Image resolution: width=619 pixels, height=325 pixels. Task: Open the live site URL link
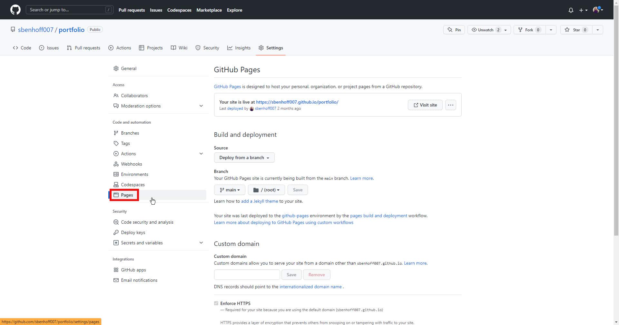click(297, 102)
